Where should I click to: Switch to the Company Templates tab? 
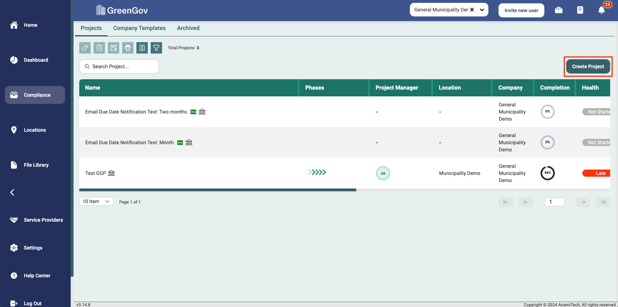tap(139, 28)
